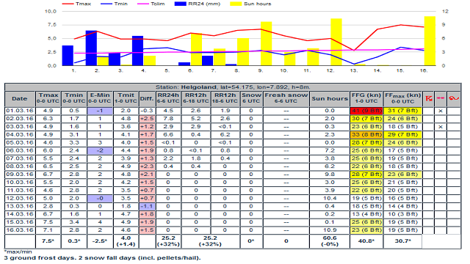Screen dimensions: 470x264
Task: Click the Tmax red line legend marker
Action: [x=68, y=4]
